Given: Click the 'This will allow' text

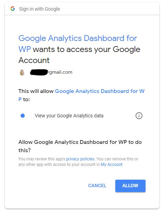Looking at the screenshot, I should 36,91.
